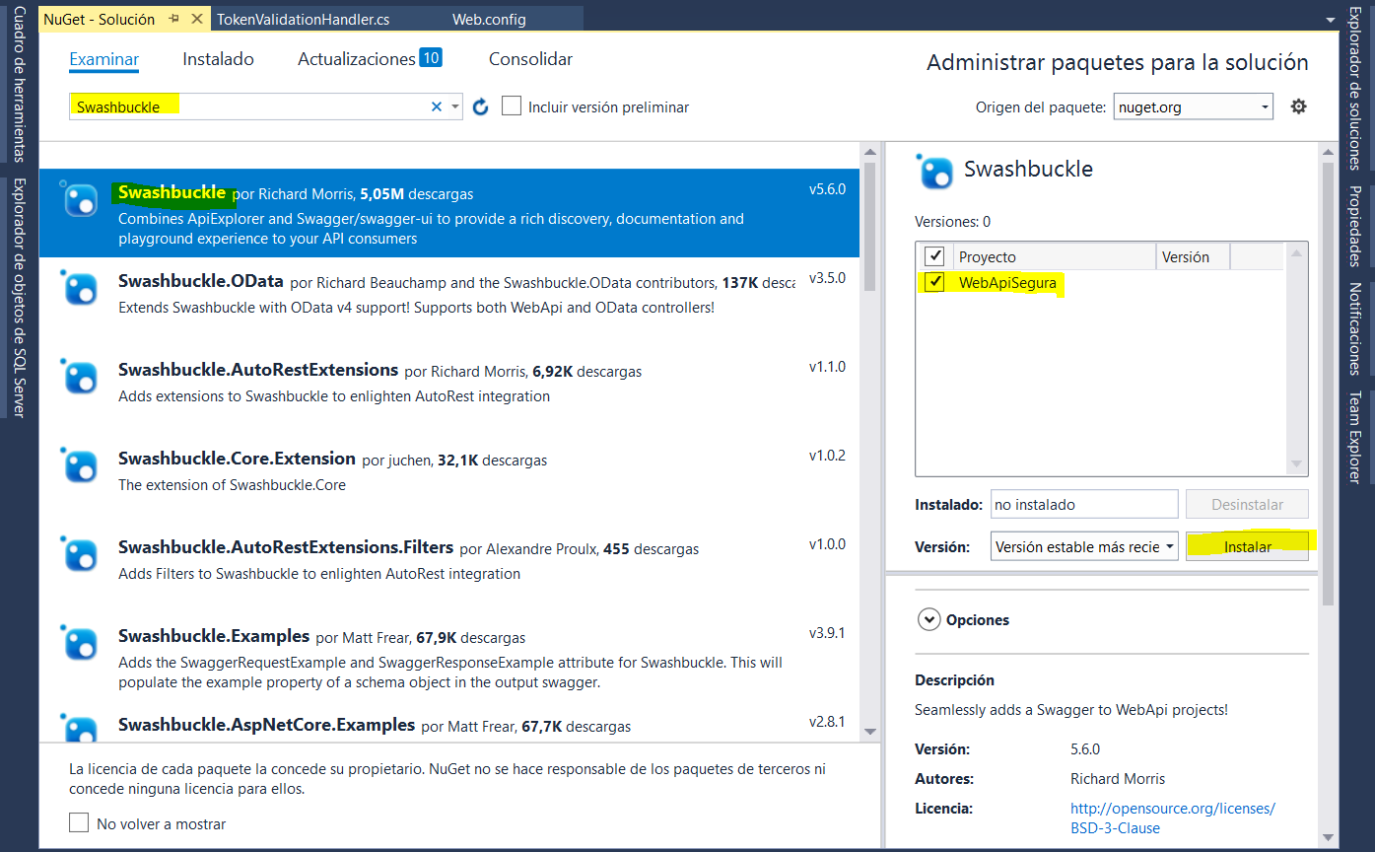Screen dimensions: 1375x852
Task: Sort by the Versión column header
Action: (x=1193, y=256)
